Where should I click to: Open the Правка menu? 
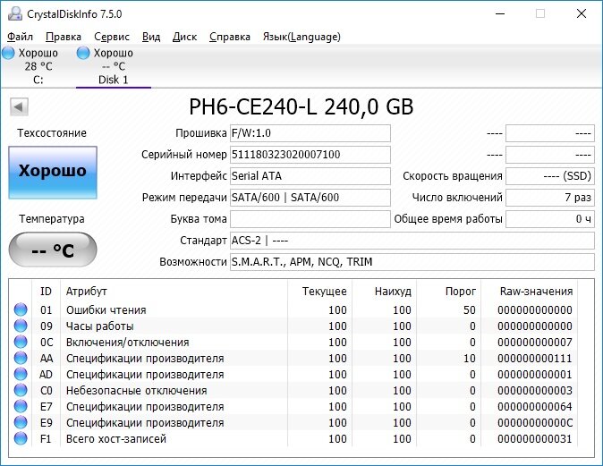click(x=64, y=37)
